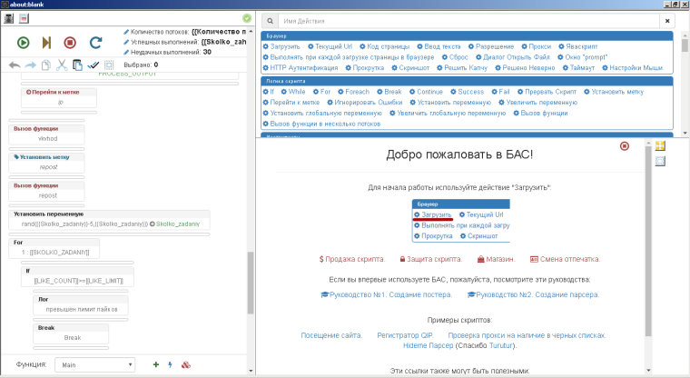This screenshot has width=690, height=378.
Task: Open the Посещение сайта example script link
Action: [x=330, y=335]
